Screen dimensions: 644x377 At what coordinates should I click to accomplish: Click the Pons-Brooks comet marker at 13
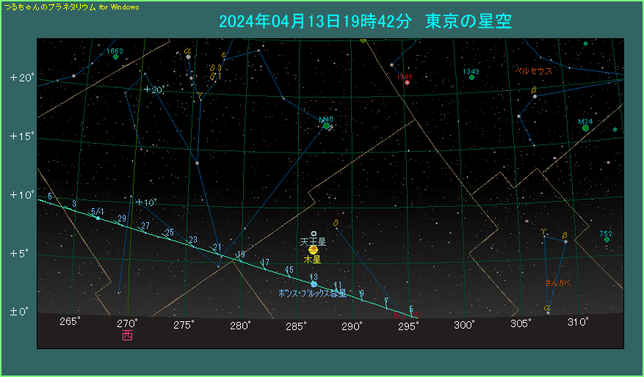click(x=314, y=284)
